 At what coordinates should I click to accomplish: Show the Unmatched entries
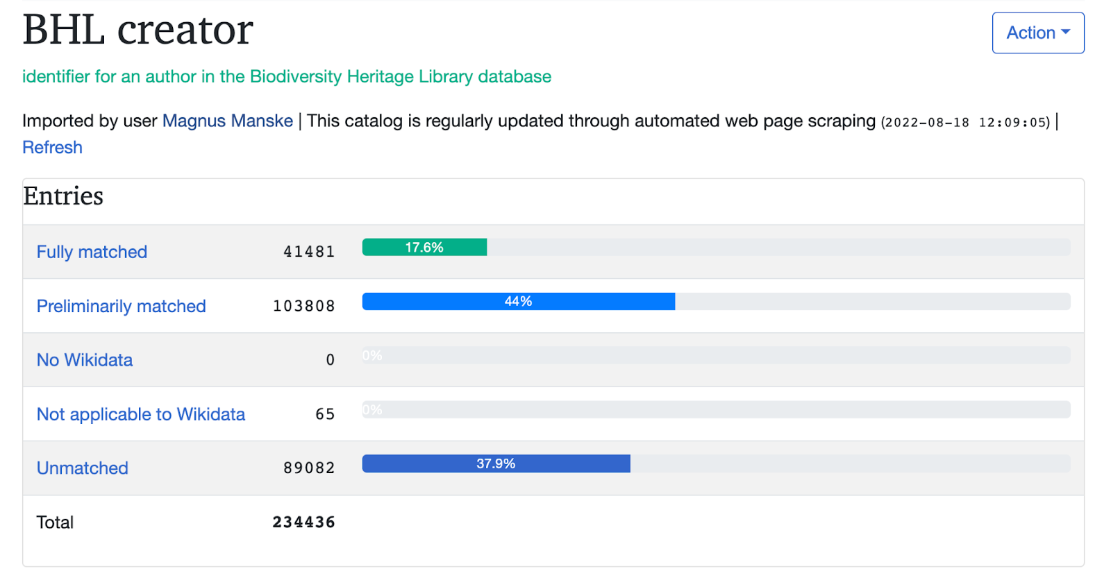pyautogui.click(x=82, y=468)
